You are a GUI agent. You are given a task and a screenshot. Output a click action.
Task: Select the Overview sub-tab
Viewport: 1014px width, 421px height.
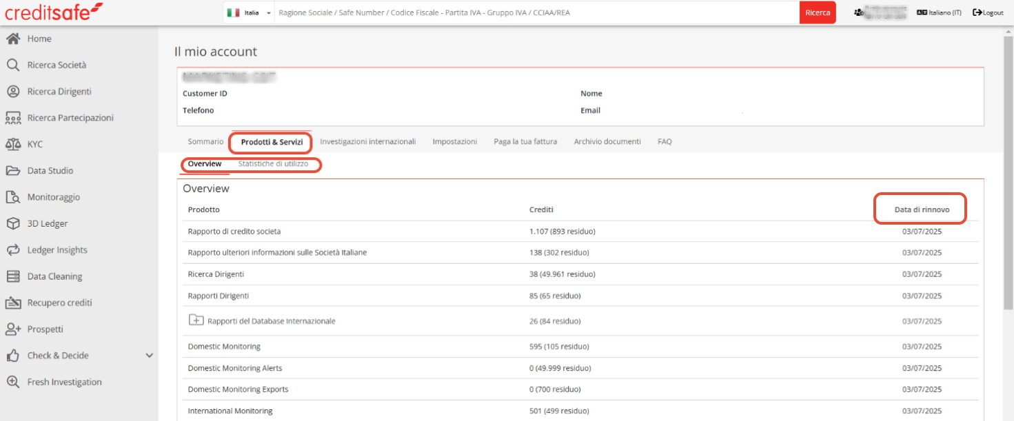coord(205,164)
